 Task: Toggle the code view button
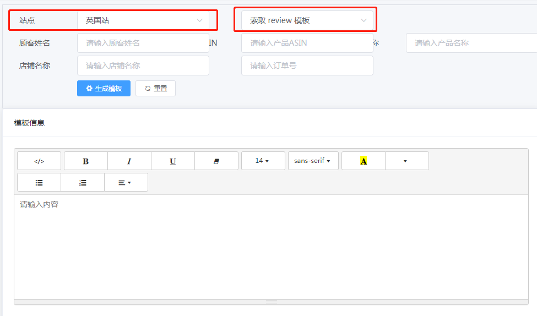(x=39, y=161)
